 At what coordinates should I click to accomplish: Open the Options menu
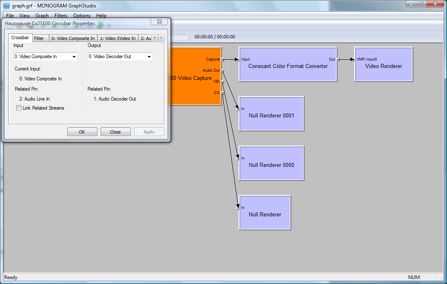coord(82,15)
